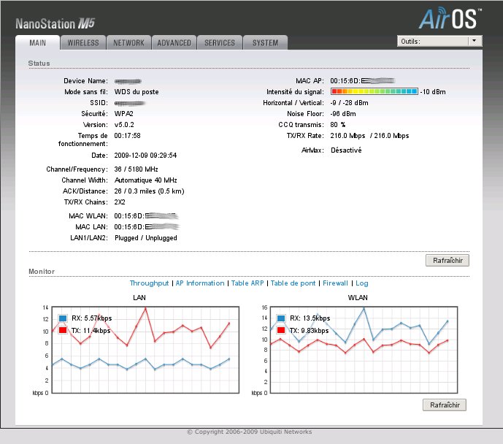Open the Table de pont link
The height and width of the screenshot is (444, 503).
click(x=293, y=283)
